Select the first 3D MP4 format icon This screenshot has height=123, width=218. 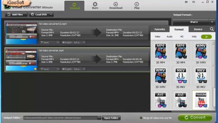(160, 51)
